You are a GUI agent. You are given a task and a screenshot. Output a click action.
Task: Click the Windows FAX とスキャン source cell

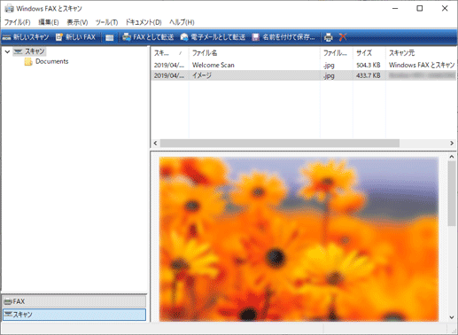click(422, 65)
